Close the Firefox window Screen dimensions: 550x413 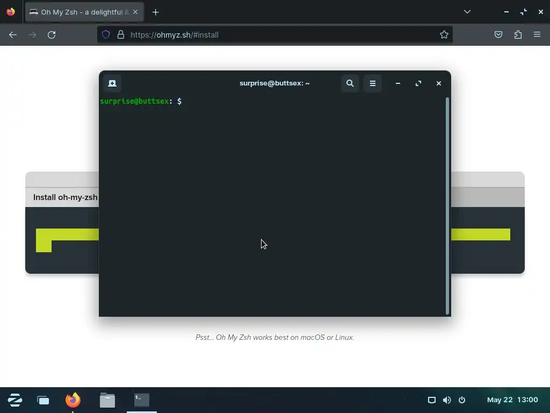click(540, 12)
